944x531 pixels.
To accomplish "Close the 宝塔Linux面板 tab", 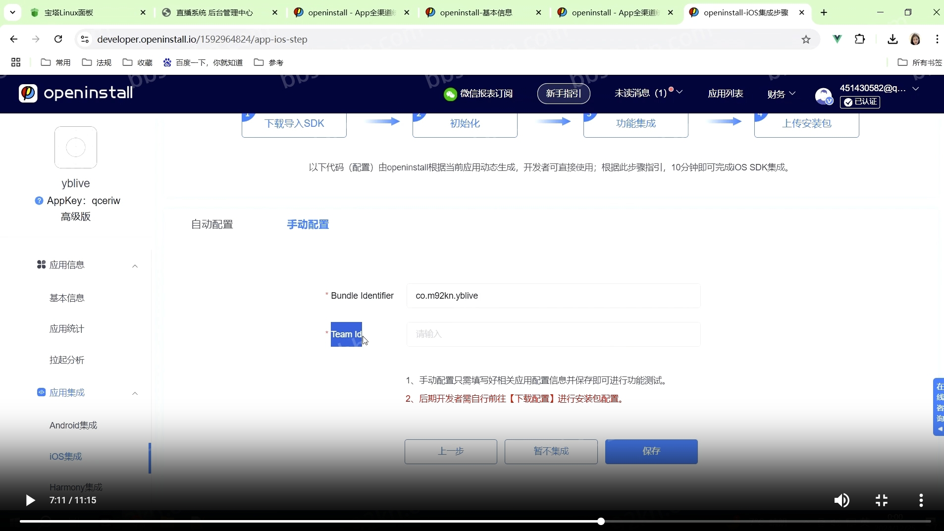I will click(x=143, y=12).
